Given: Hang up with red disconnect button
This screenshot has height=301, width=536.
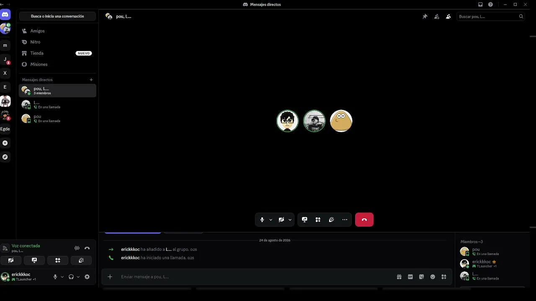Looking at the screenshot, I should [364, 219].
